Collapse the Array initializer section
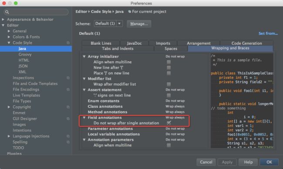The width and height of the screenshot is (283, 169). click(x=84, y=57)
